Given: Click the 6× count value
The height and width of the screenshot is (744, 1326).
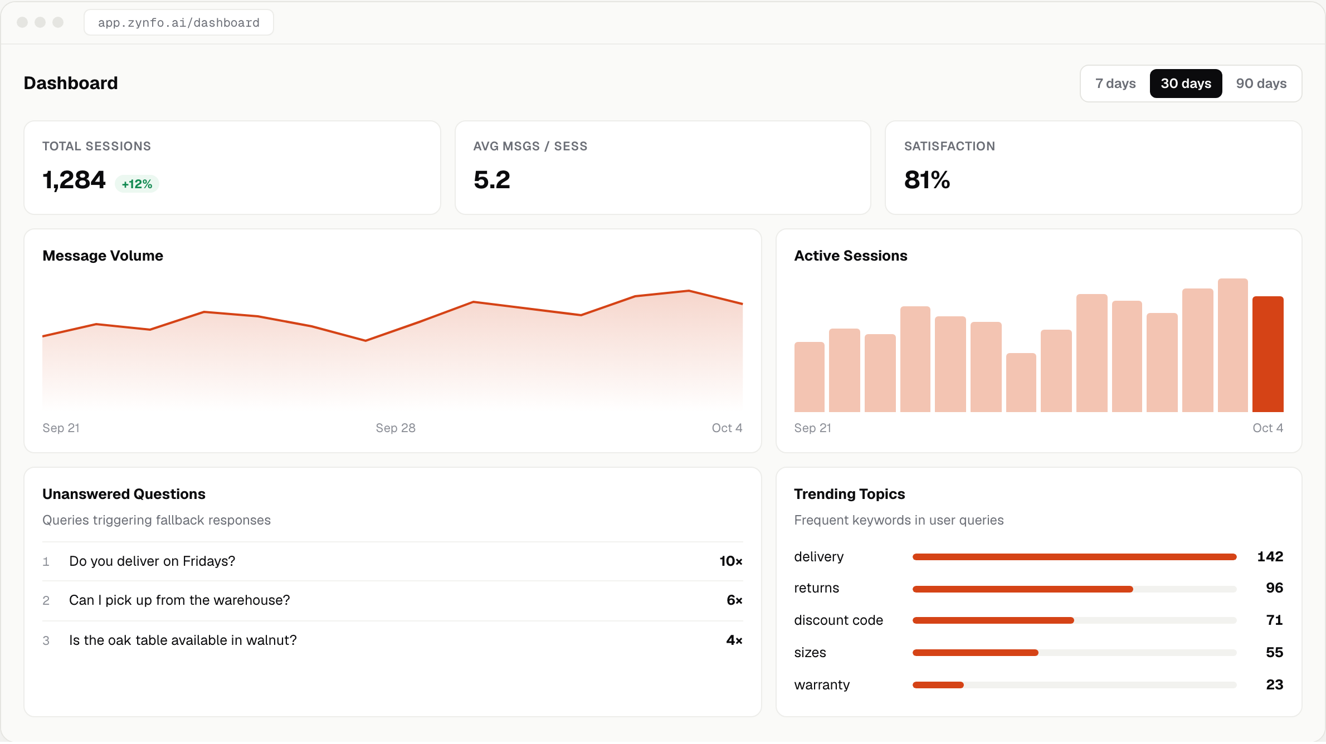Looking at the screenshot, I should (x=734, y=600).
